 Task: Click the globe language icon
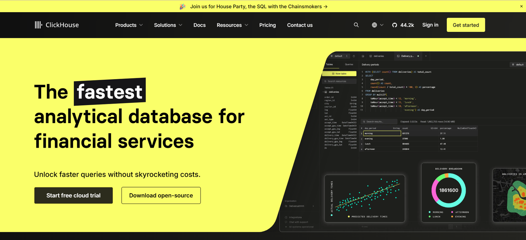pyautogui.click(x=374, y=25)
